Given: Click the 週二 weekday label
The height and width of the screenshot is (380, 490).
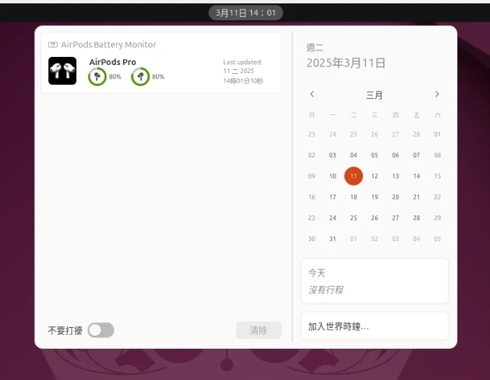Looking at the screenshot, I should (315, 47).
